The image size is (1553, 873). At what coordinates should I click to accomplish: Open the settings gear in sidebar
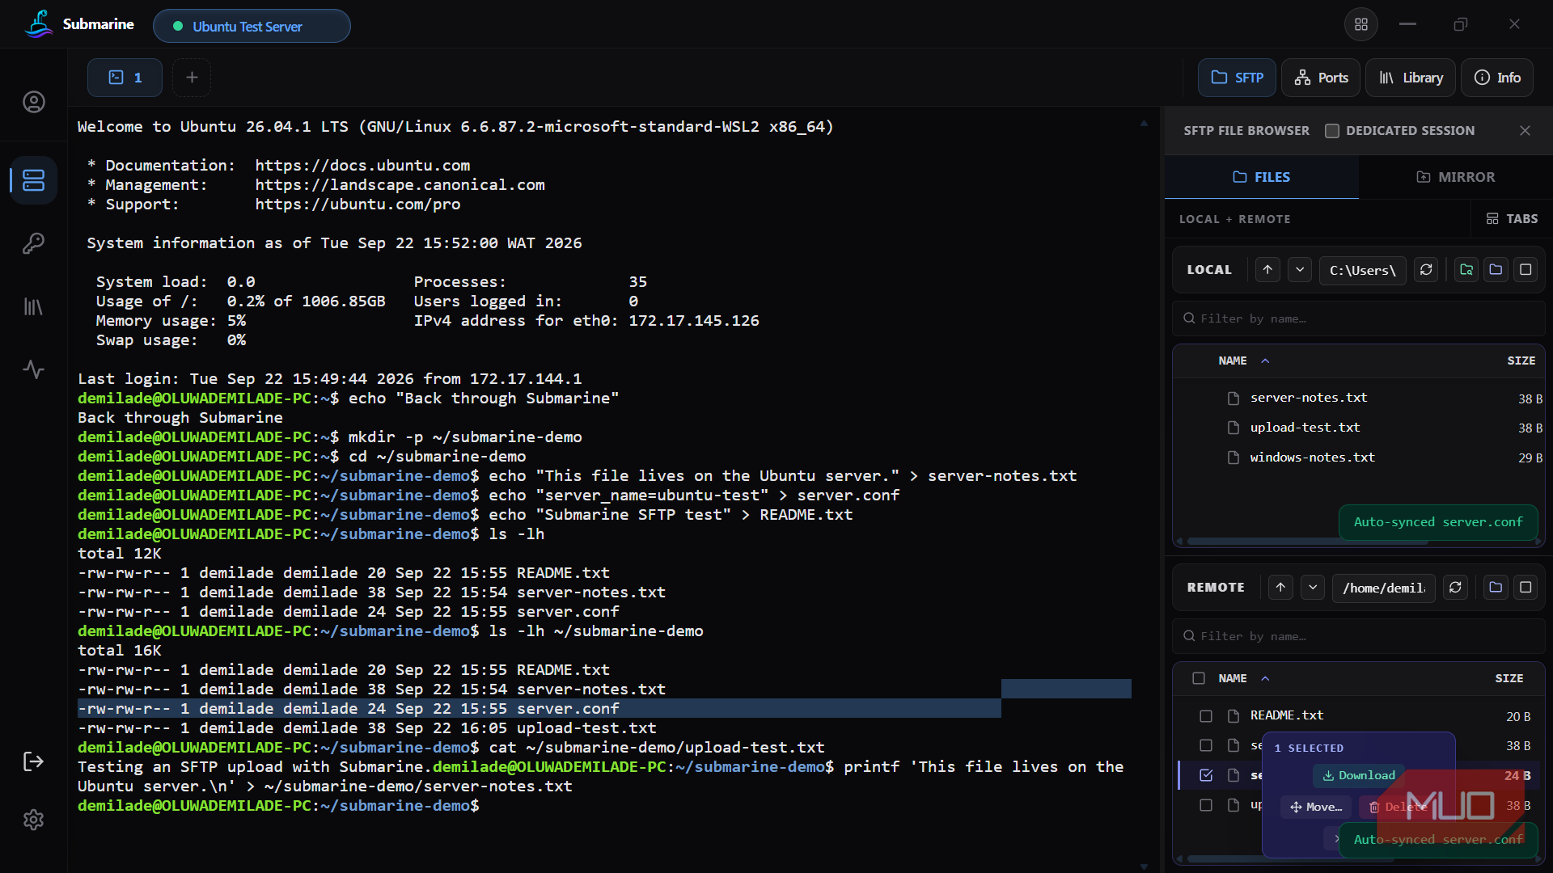(33, 820)
